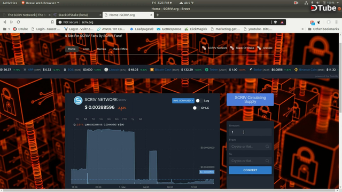Open the DTube bookmark
Viewport: 342px width, 192px height.
(20, 29)
